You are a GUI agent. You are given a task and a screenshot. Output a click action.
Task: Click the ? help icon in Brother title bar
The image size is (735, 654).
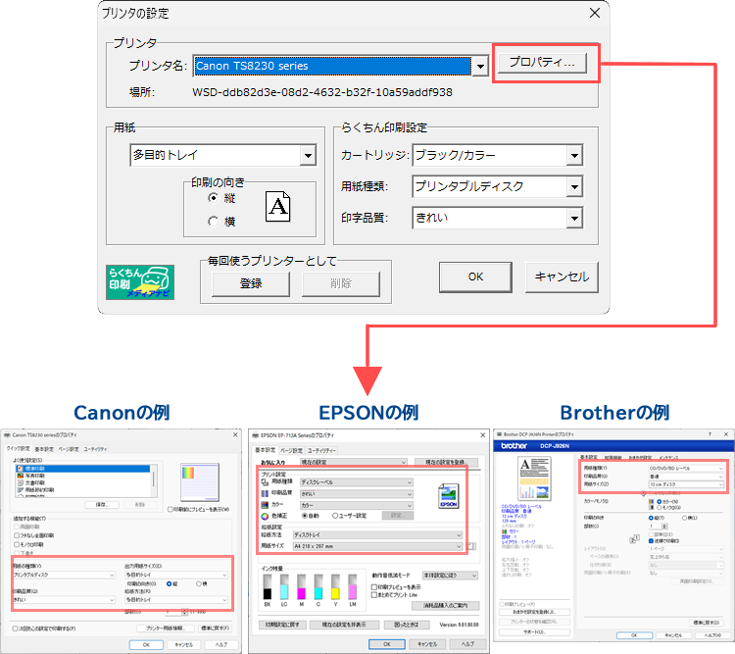point(710,434)
